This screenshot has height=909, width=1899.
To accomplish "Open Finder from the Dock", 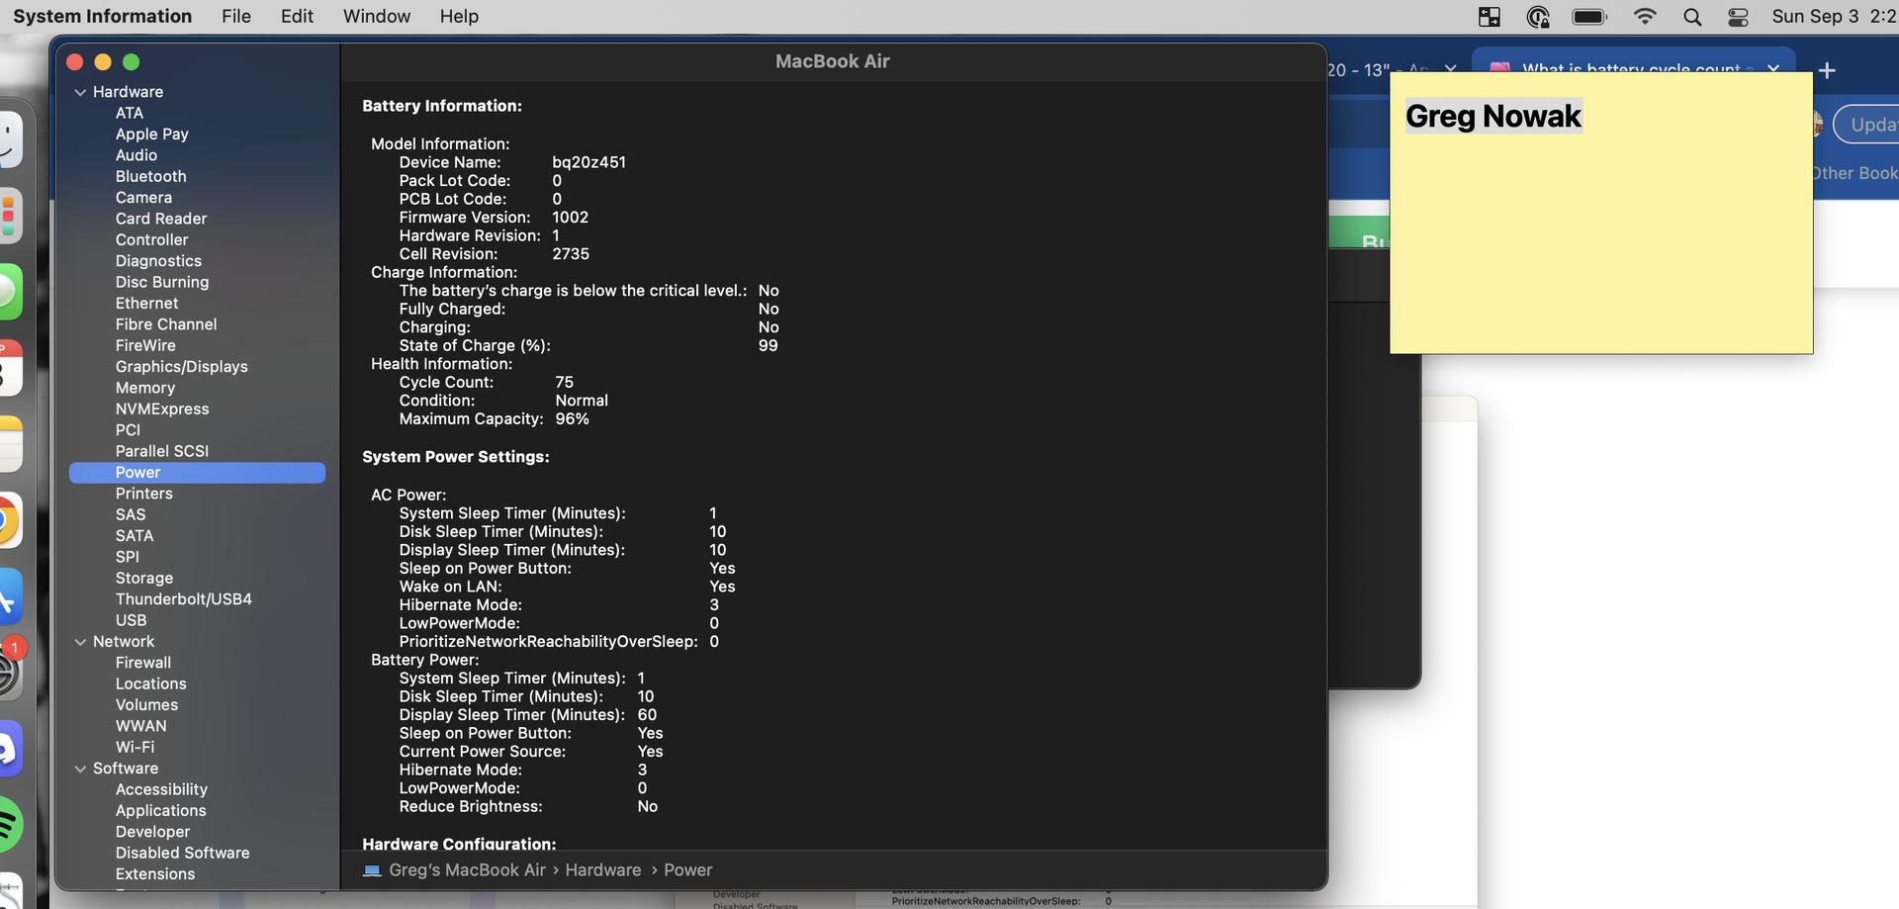I will [x=8, y=139].
